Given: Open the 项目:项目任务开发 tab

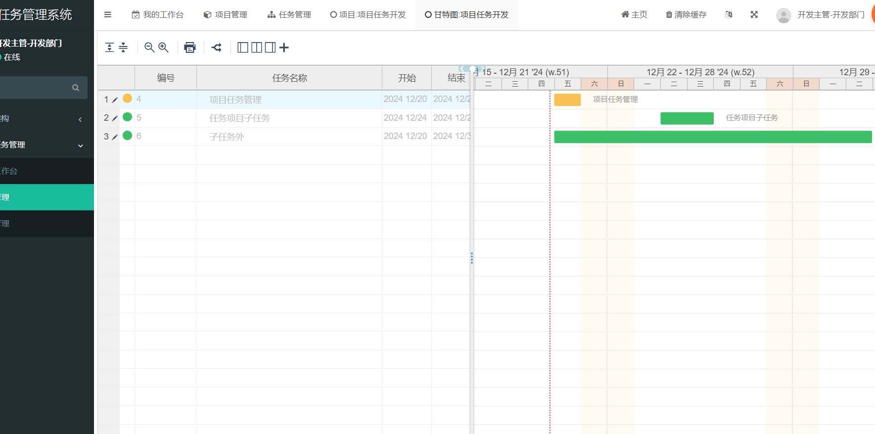Looking at the screenshot, I should [x=368, y=15].
